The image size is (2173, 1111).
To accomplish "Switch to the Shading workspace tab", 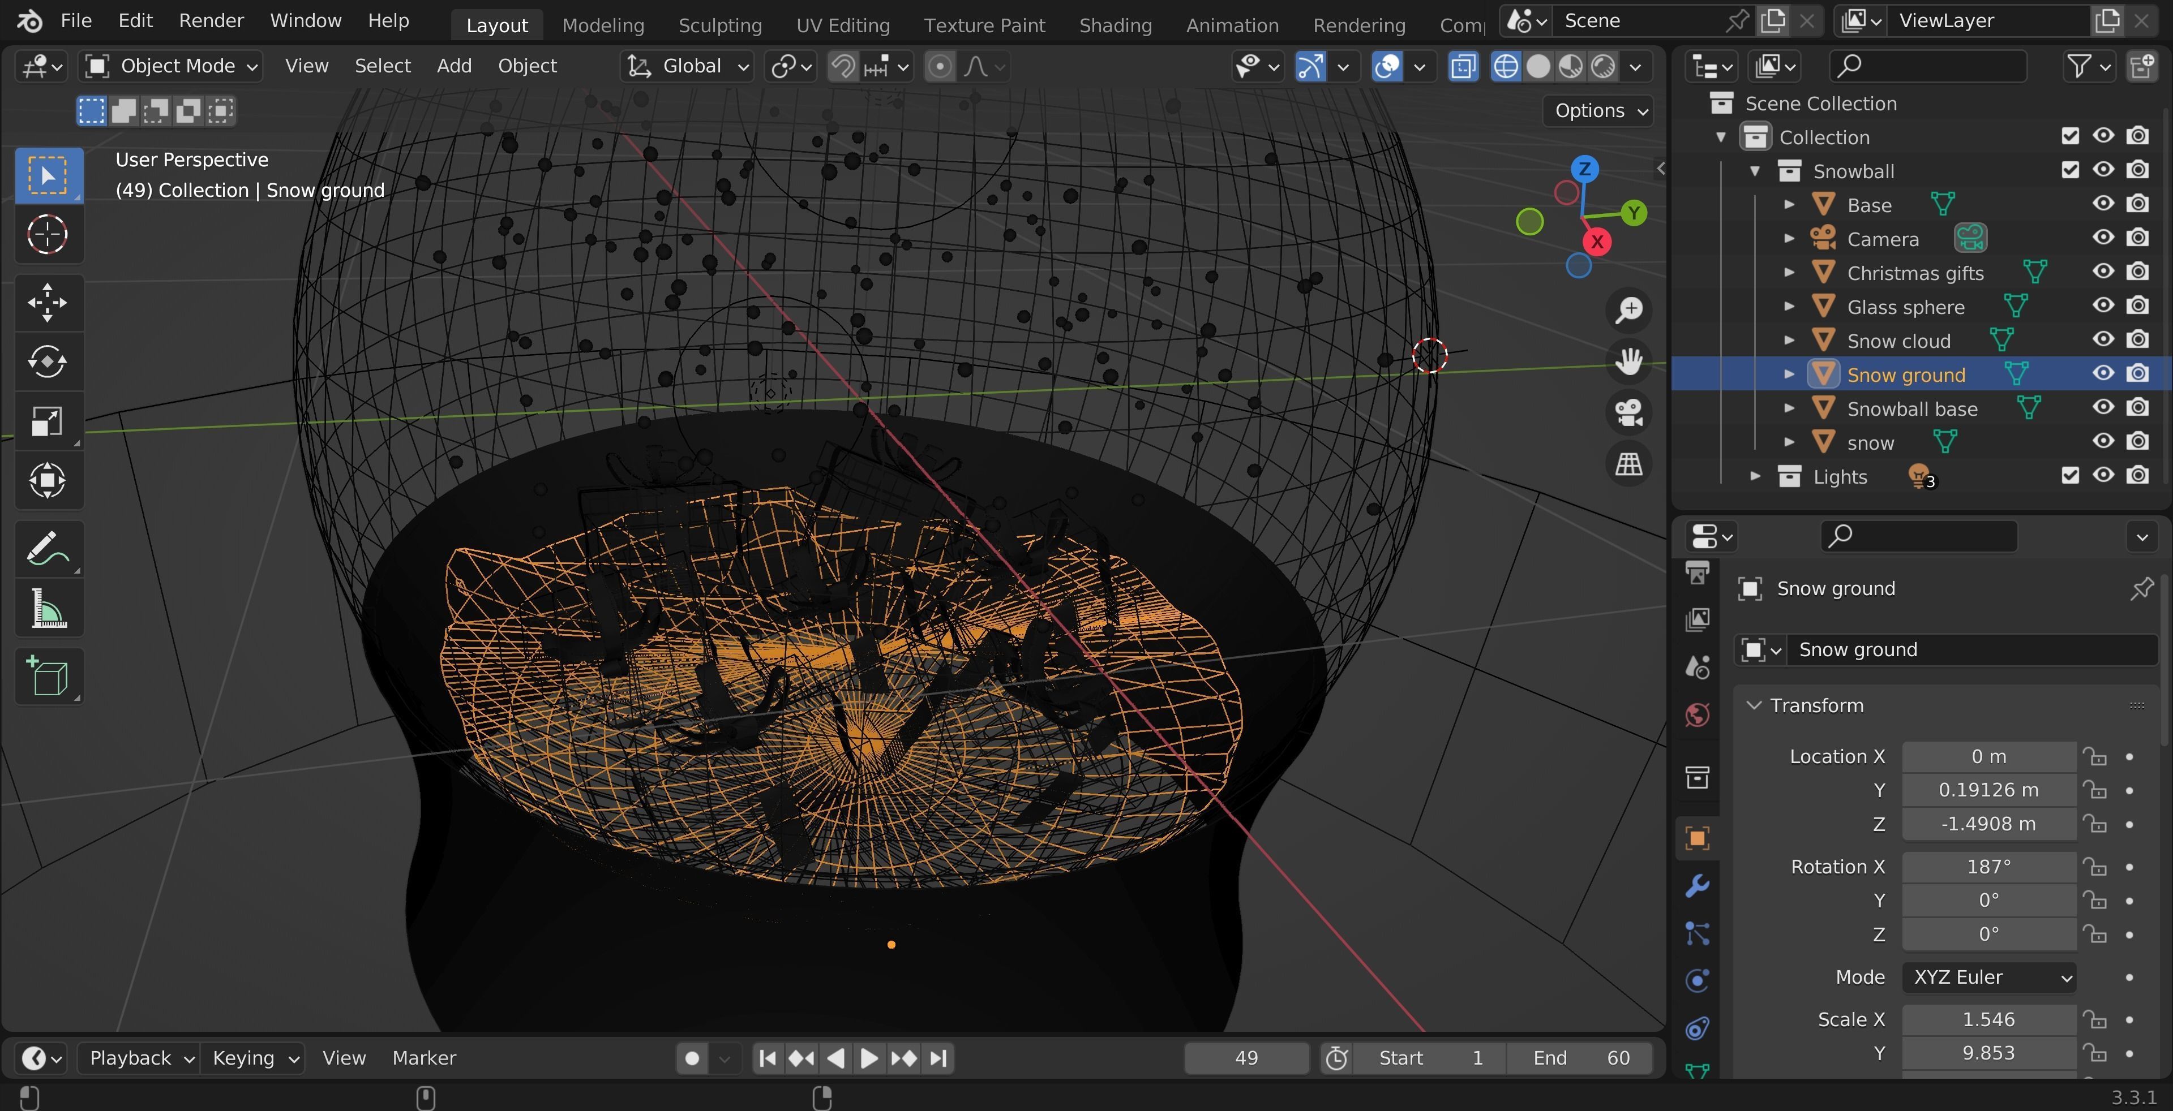I will [x=1115, y=25].
